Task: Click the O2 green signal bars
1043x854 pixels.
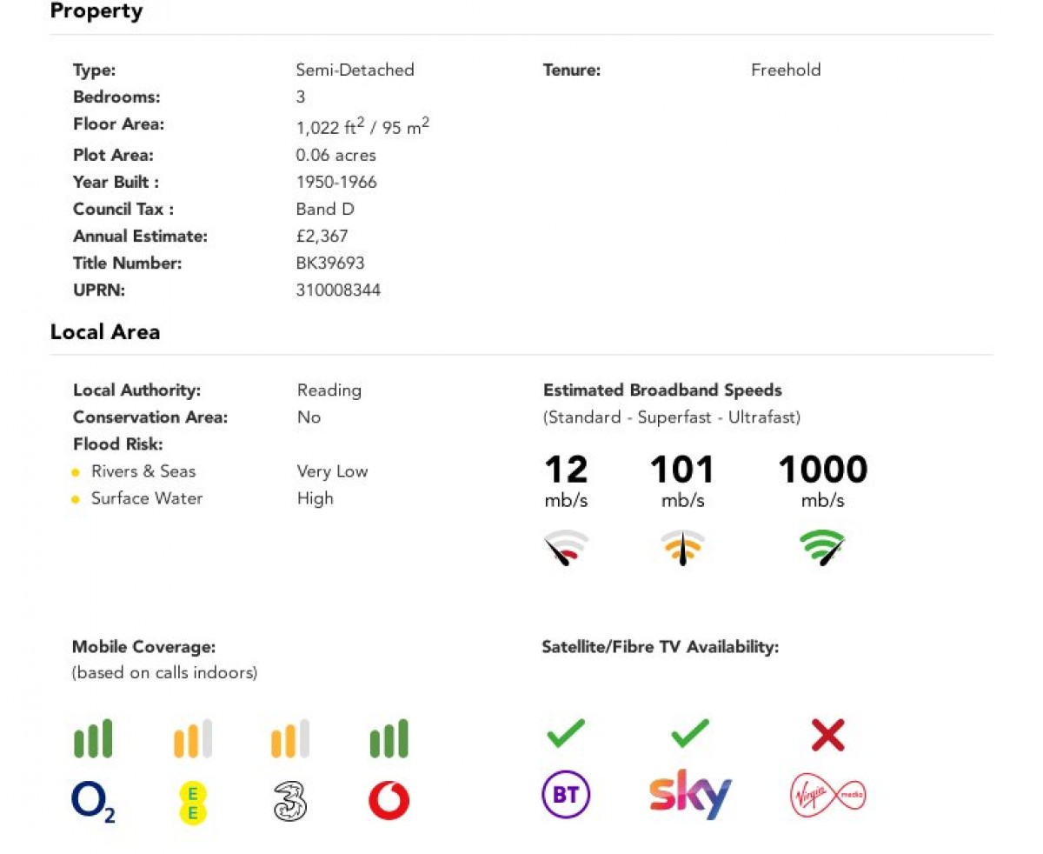Action: [93, 739]
